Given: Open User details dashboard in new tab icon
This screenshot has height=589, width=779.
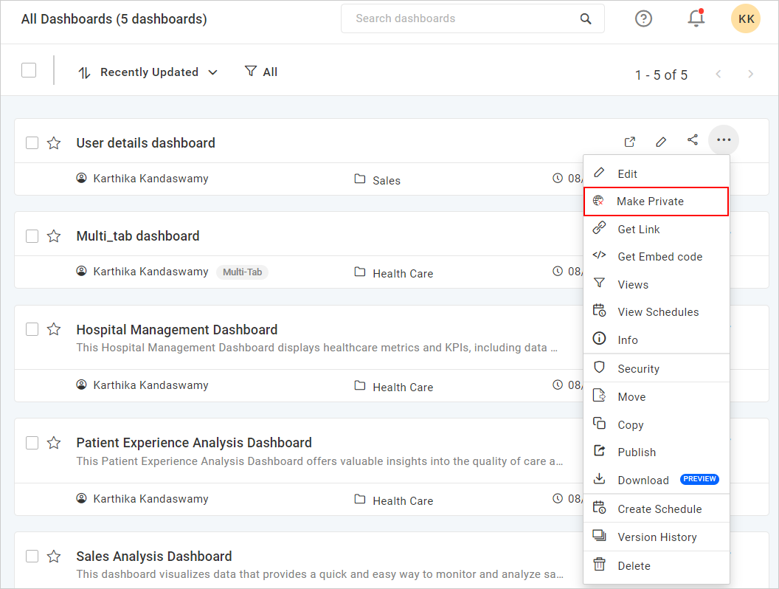Looking at the screenshot, I should [x=629, y=142].
